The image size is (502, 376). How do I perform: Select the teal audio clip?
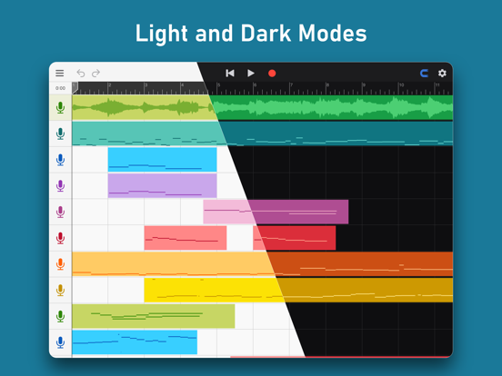(263, 134)
